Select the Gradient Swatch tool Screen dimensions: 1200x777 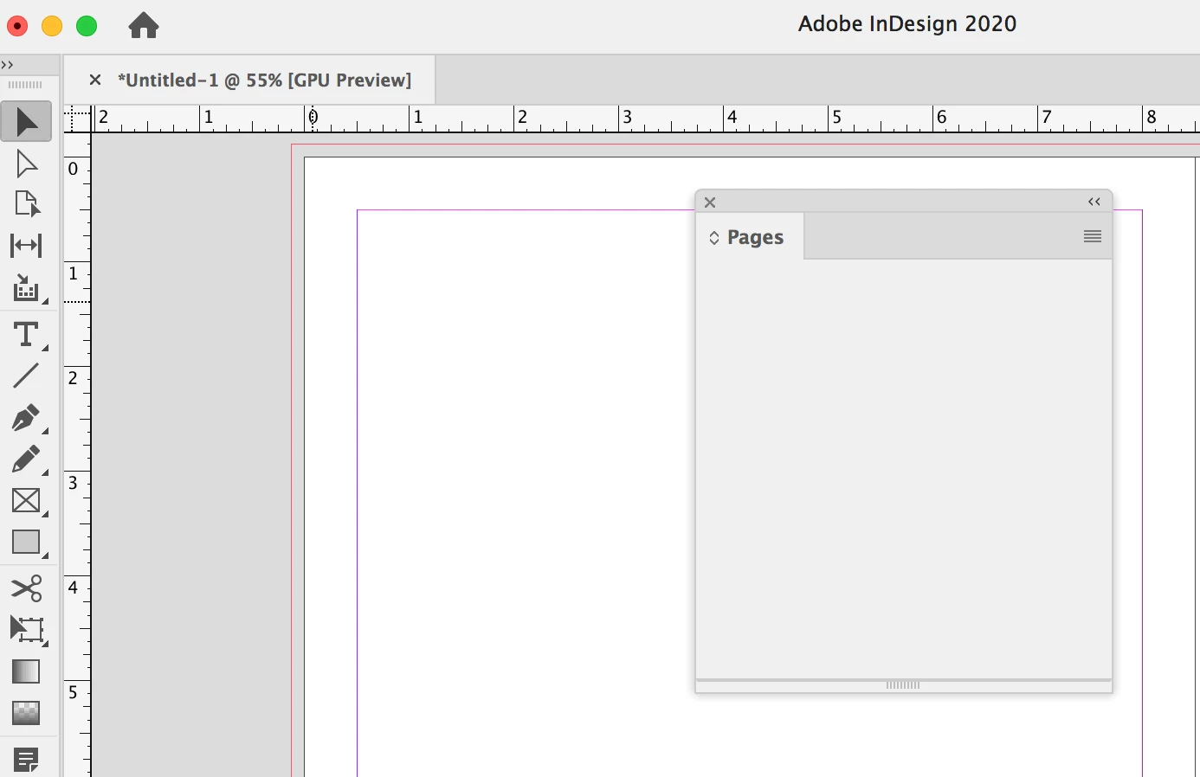coord(26,671)
